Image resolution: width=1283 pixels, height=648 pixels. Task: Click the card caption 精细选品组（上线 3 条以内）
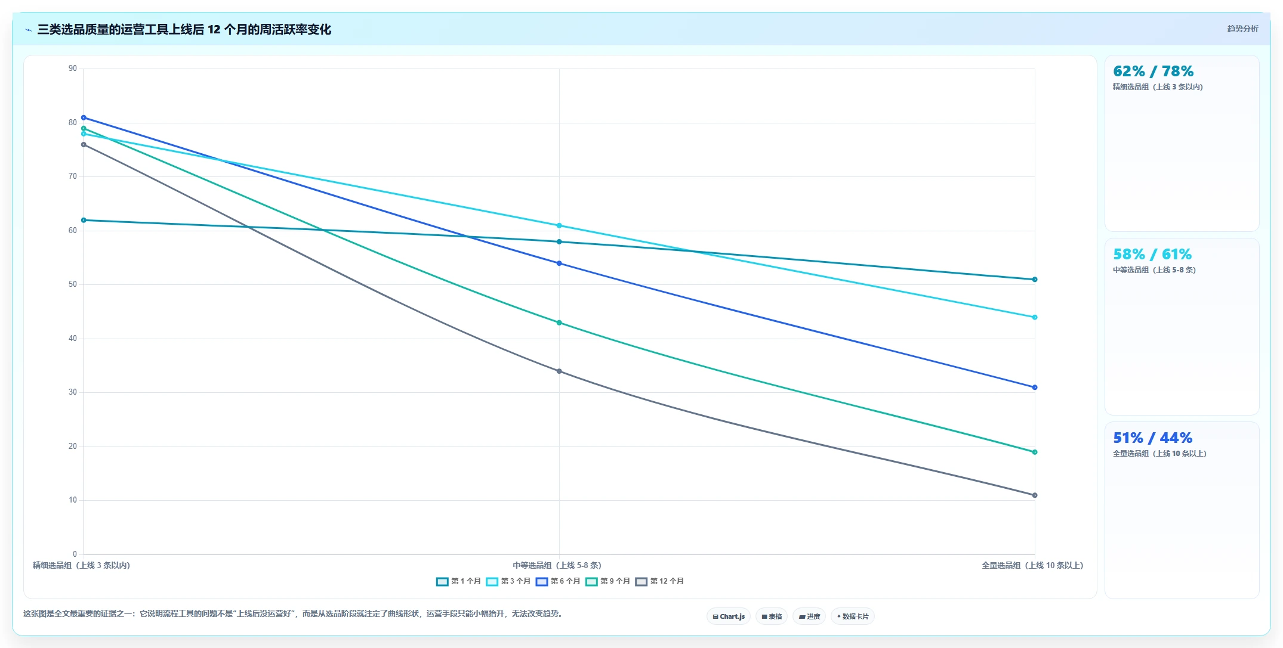click(x=1158, y=87)
